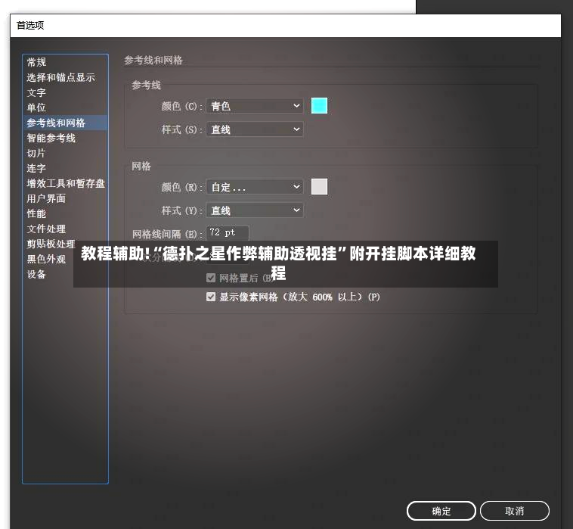Select the 性能 category
Viewport: 573px width, 529px height.
click(36, 213)
